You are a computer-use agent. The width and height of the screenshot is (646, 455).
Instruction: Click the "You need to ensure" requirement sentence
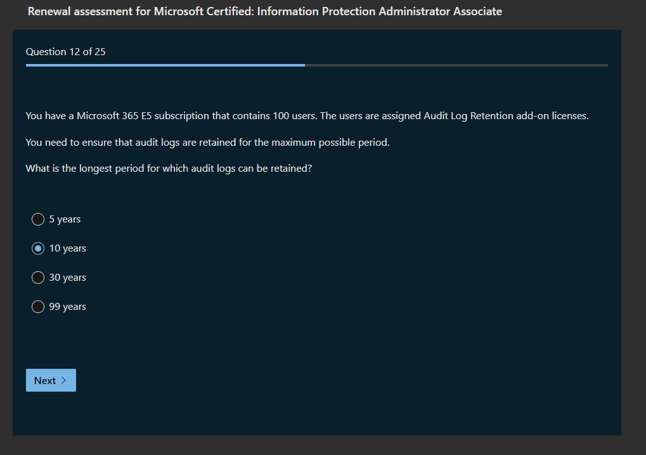point(207,143)
